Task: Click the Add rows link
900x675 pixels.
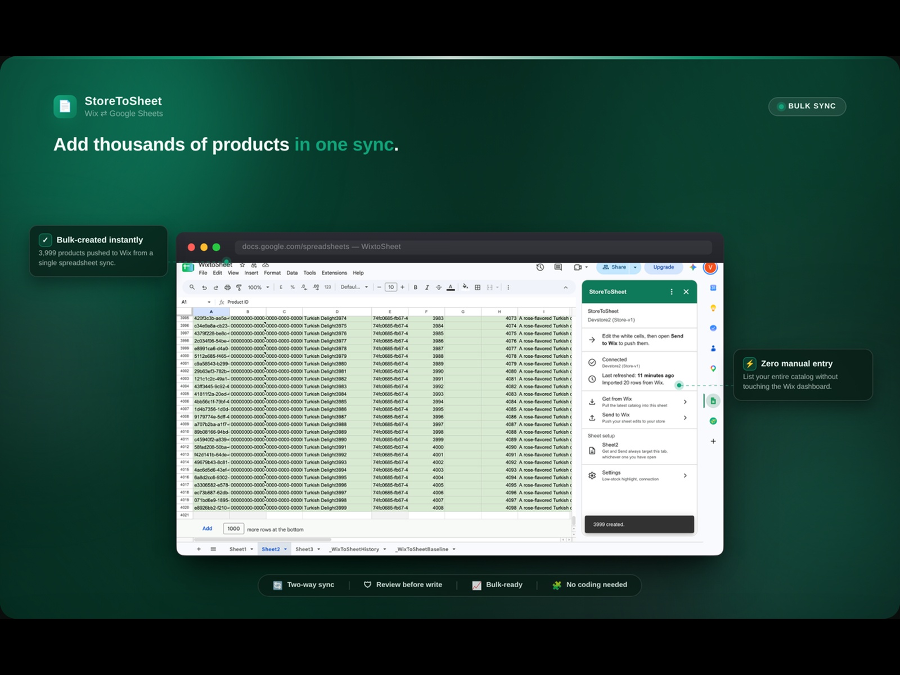Action: (207, 529)
